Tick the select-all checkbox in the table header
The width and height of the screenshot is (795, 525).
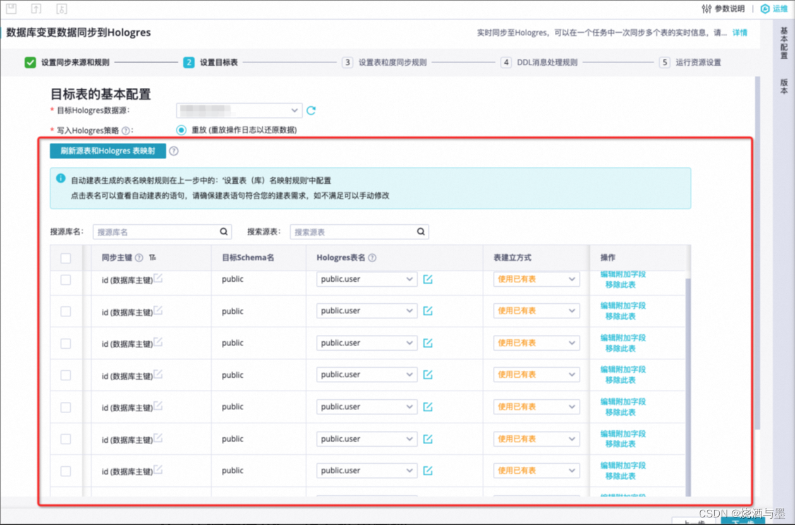click(66, 258)
